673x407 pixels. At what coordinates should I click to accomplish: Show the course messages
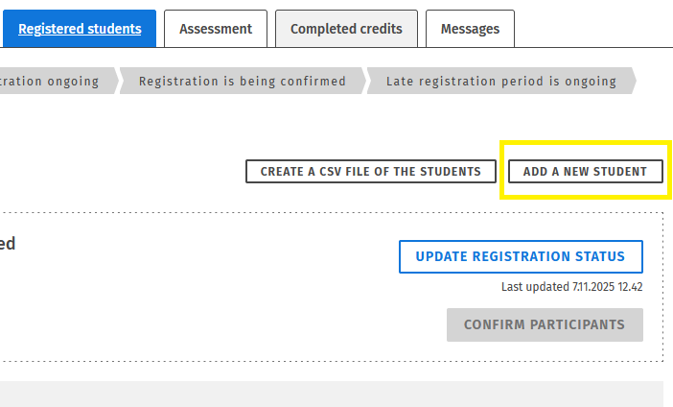pos(470,29)
